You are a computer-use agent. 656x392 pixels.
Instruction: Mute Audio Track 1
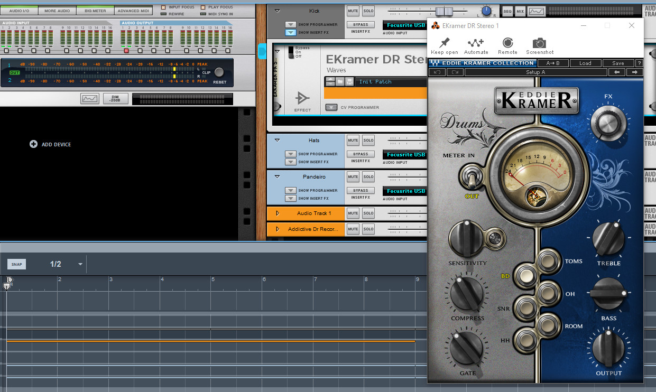pos(353,213)
